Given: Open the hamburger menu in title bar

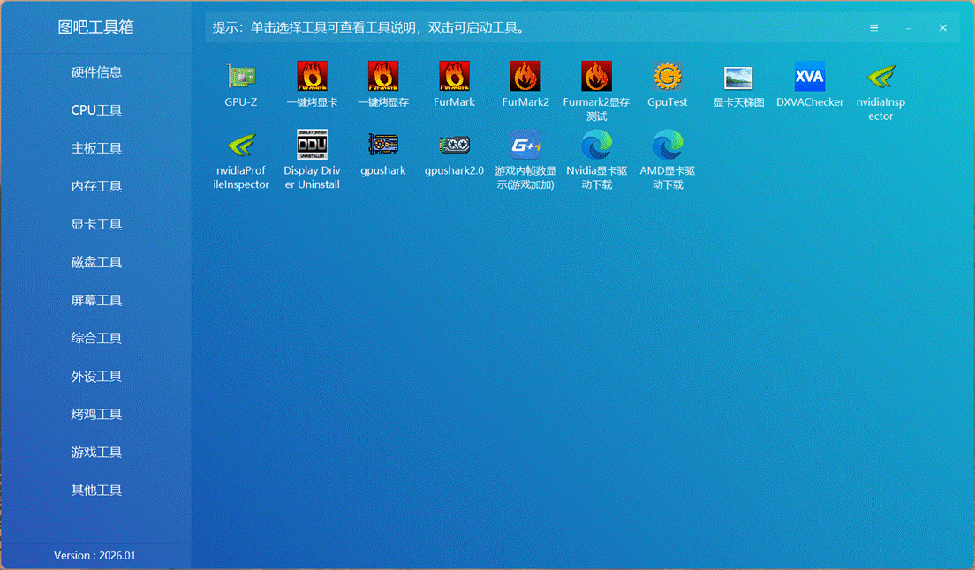Looking at the screenshot, I should tap(873, 28).
